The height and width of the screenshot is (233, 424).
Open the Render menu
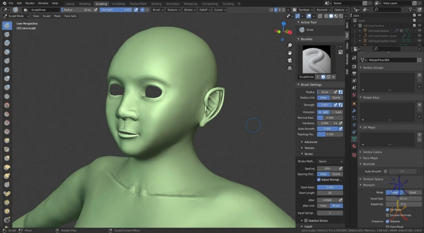pyautogui.click(x=30, y=3)
